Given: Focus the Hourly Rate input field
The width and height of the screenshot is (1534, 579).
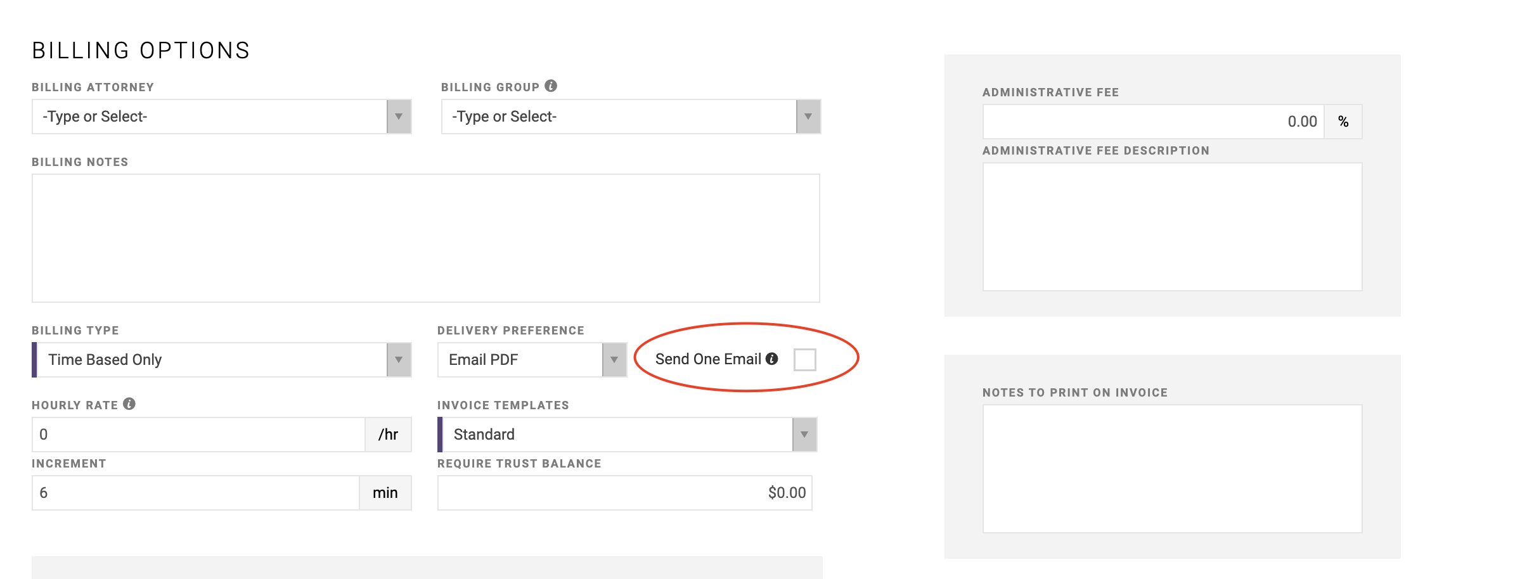Looking at the screenshot, I should [198, 435].
